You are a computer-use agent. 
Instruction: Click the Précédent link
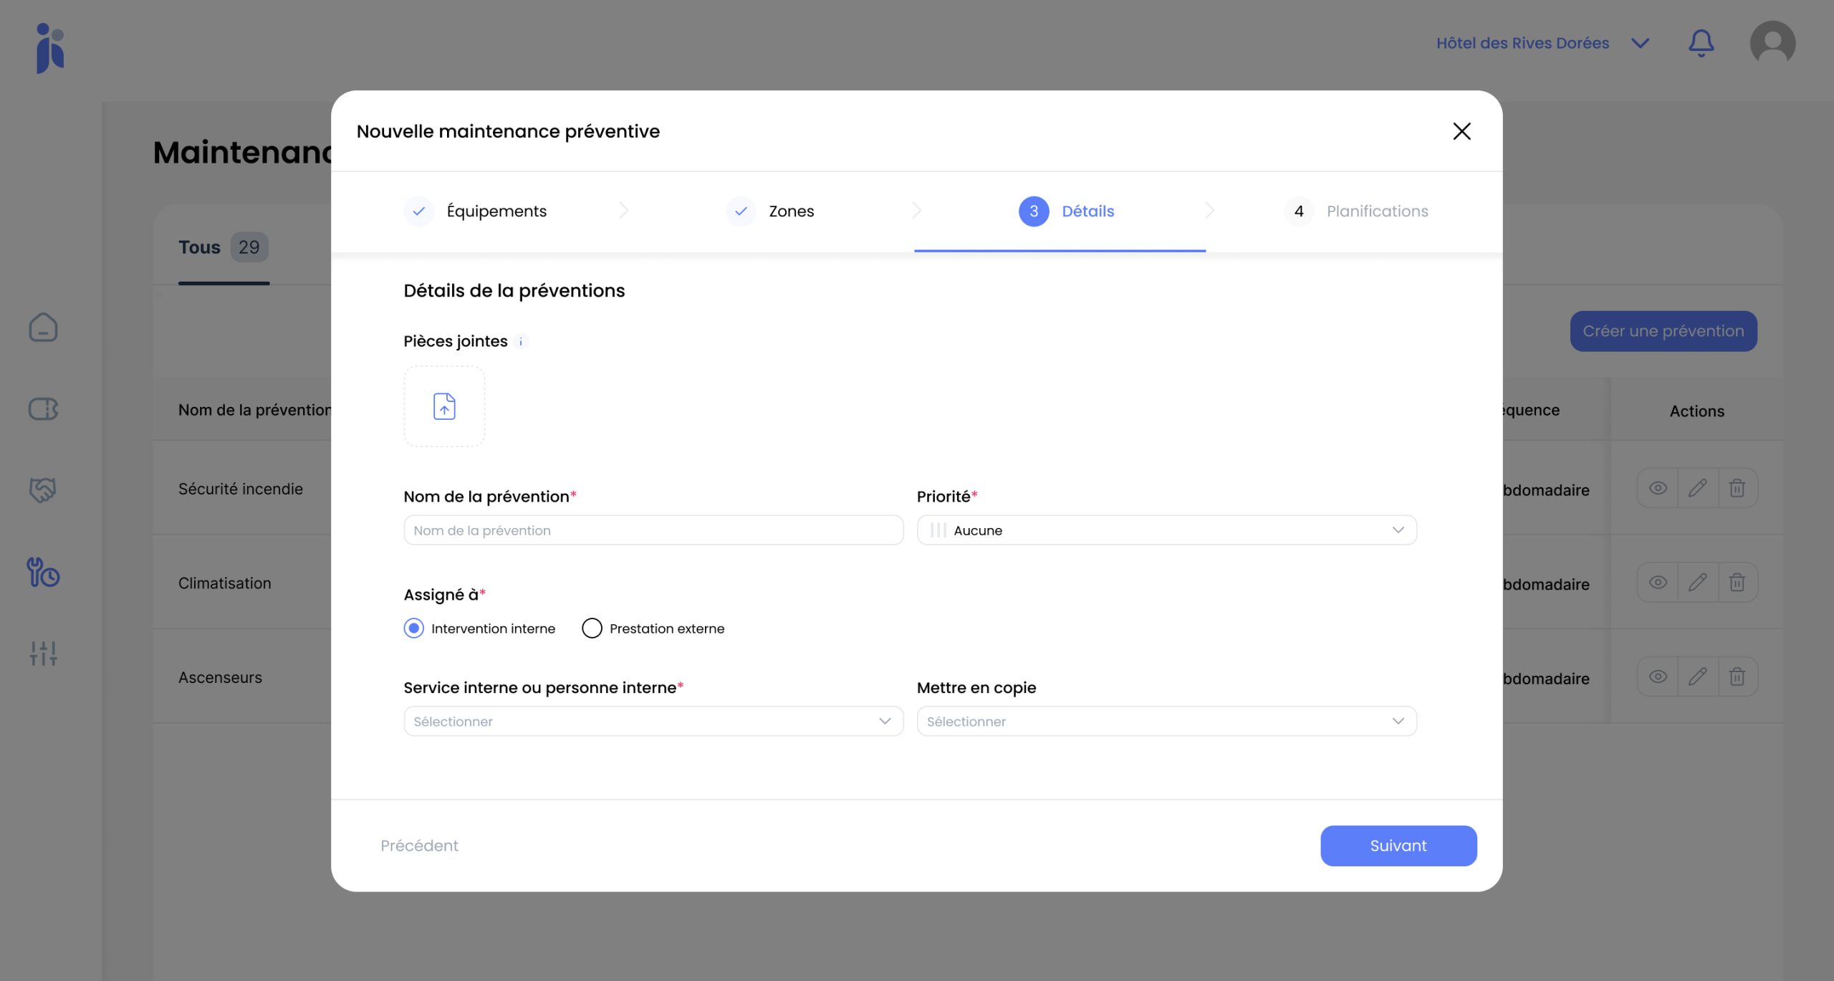click(x=419, y=846)
